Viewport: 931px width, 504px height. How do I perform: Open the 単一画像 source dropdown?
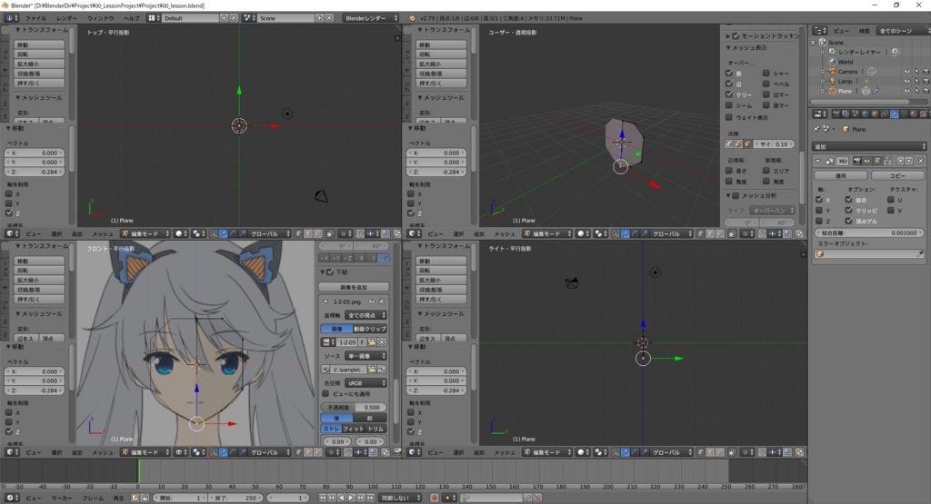(x=366, y=356)
